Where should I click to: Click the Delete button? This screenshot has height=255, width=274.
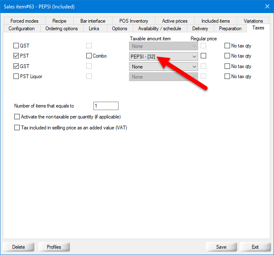18,247
